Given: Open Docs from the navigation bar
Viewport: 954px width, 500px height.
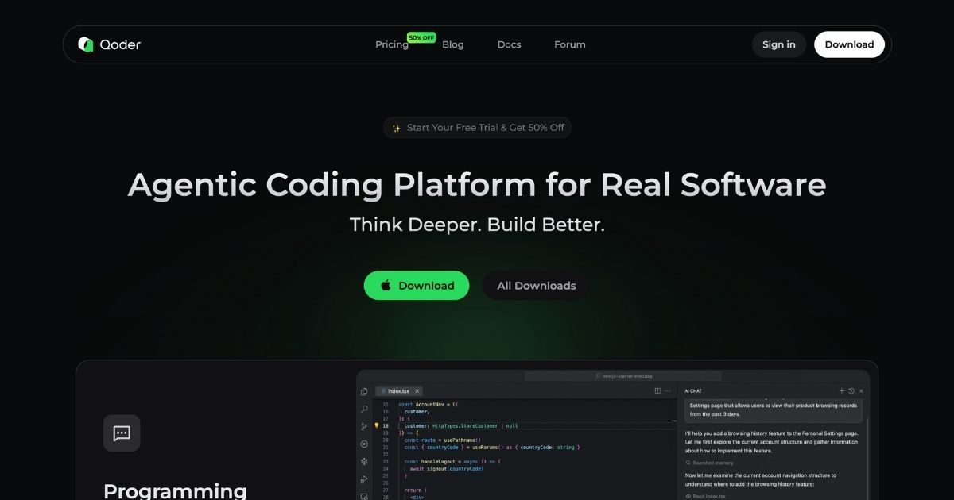Looking at the screenshot, I should pos(509,44).
